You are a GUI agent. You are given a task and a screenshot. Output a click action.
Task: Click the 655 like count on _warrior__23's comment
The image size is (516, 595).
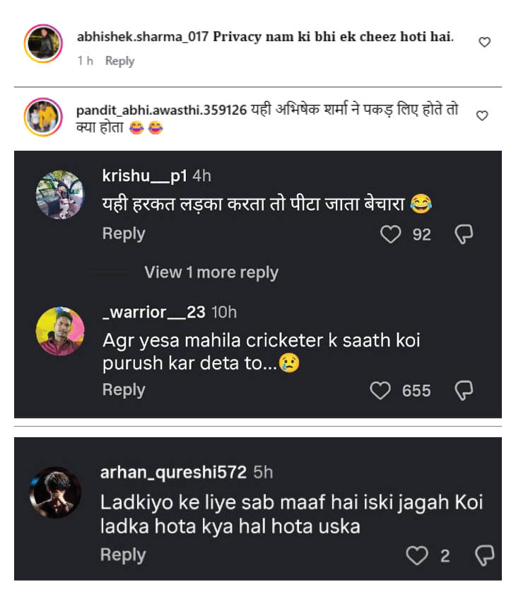click(418, 389)
